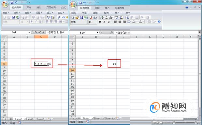The width and height of the screenshot is (202, 125).
Task: Click the Open folder icon in the toolbar
Action: (77, 18)
